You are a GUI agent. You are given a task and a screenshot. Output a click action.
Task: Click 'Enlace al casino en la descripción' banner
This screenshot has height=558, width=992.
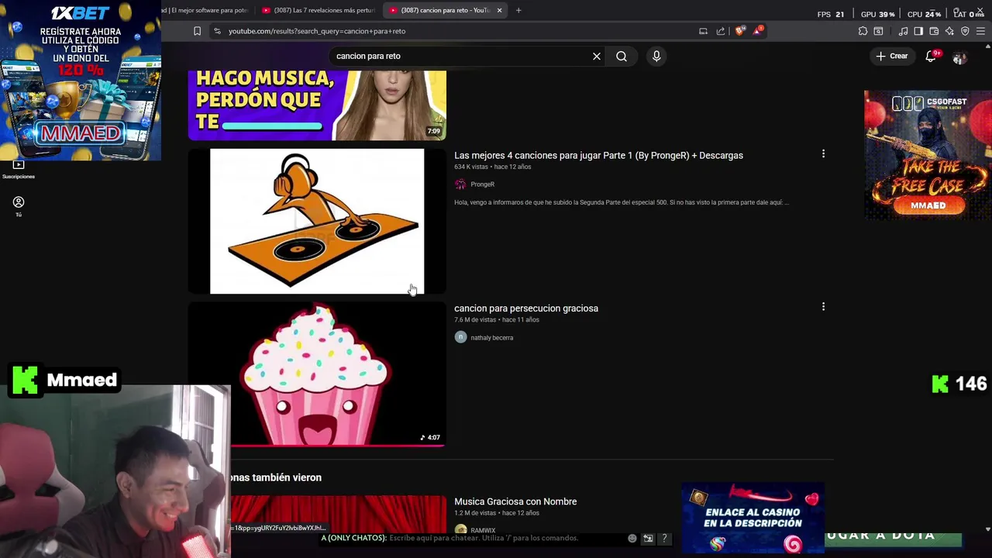753,518
